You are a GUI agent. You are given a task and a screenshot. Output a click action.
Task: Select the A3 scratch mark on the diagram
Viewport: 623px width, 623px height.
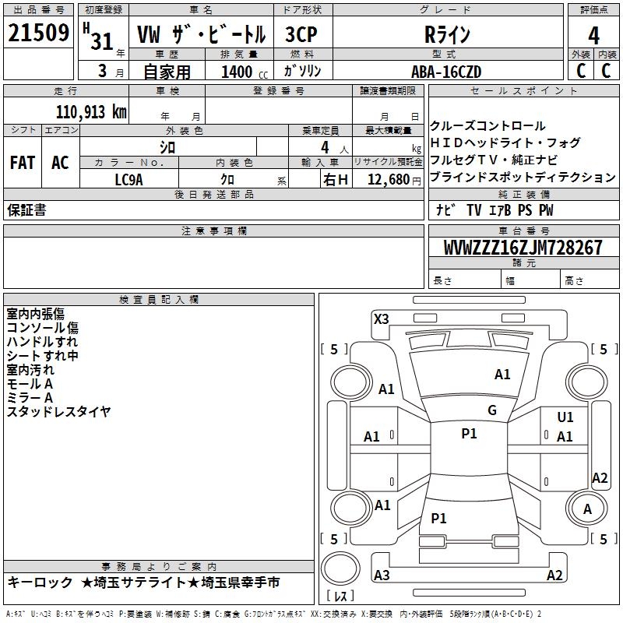tap(382, 575)
